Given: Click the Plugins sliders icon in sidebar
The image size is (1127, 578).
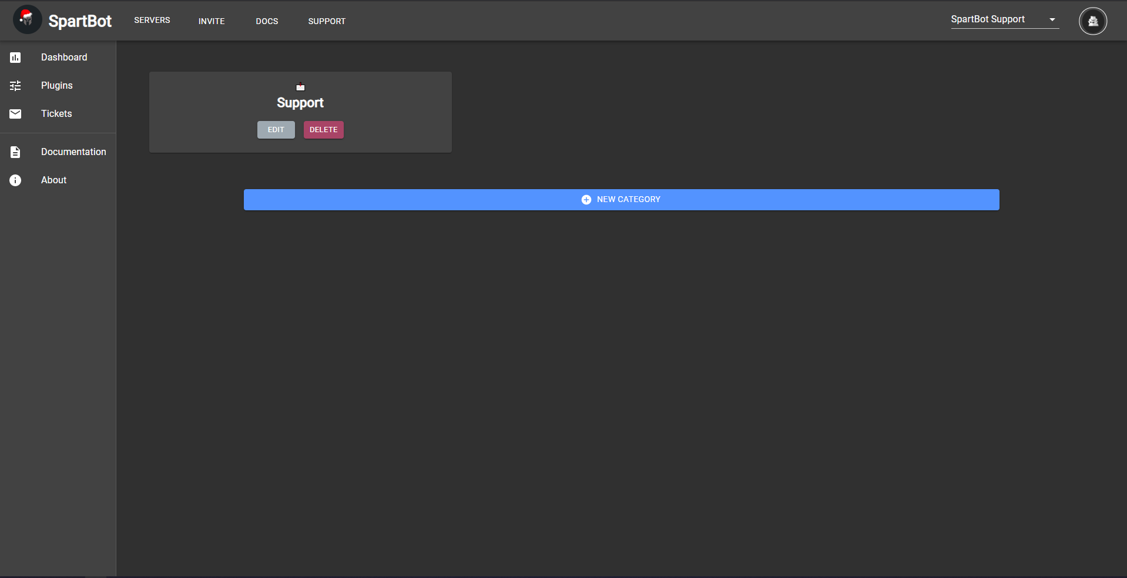Looking at the screenshot, I should click(x=15, y=86).
